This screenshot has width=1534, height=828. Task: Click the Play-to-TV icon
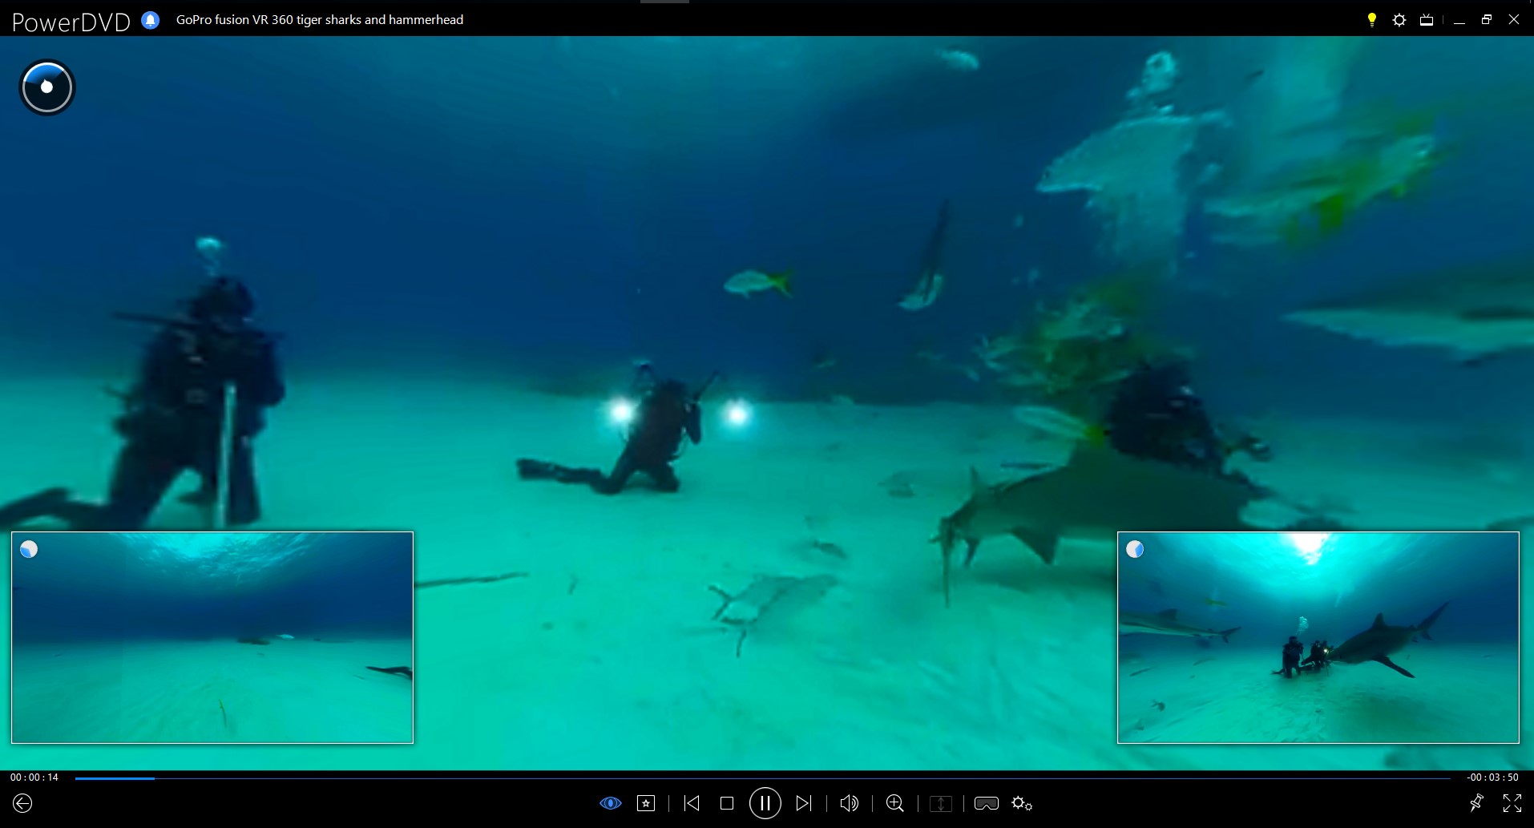point(1427,19)
